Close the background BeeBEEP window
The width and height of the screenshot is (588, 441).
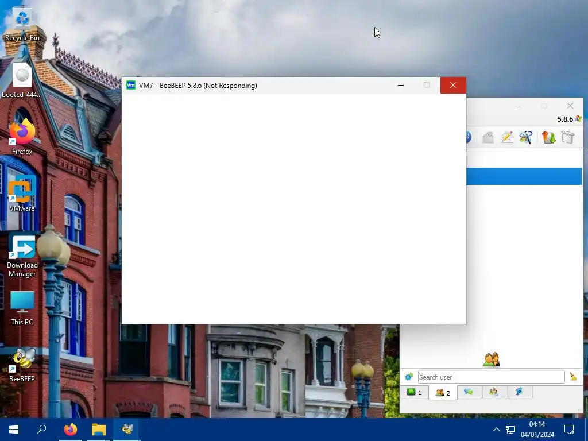pos(570,106)
